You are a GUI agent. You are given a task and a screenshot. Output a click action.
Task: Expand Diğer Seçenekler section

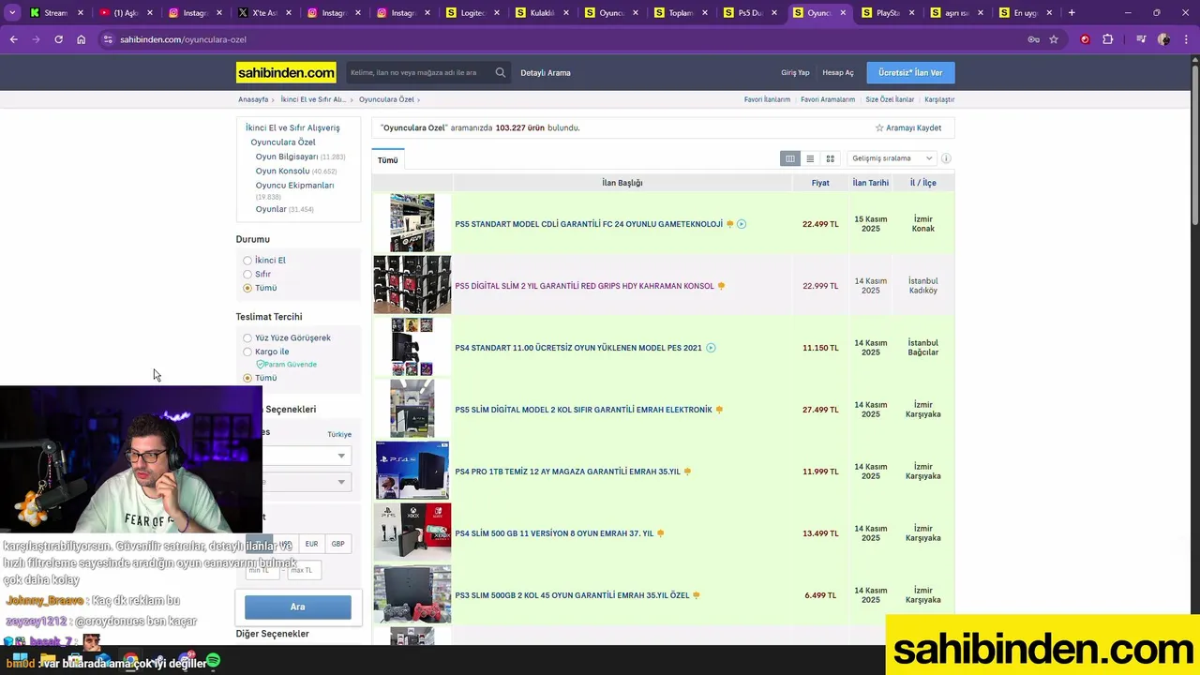tap(273, 634)
